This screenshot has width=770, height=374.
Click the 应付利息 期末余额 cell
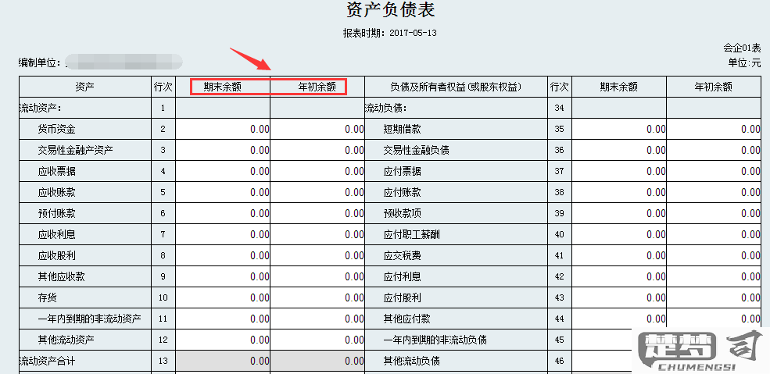(619, 276)
